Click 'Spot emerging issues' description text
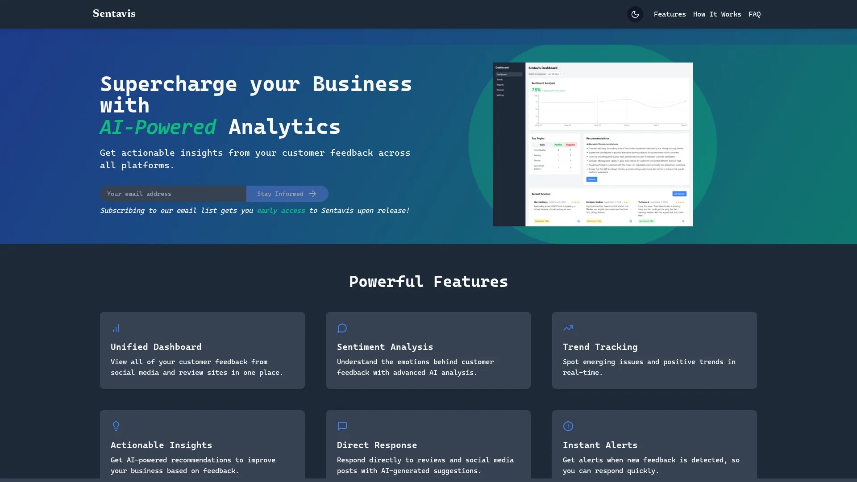Viewport: 857px width, 482px height. [649, 367]
